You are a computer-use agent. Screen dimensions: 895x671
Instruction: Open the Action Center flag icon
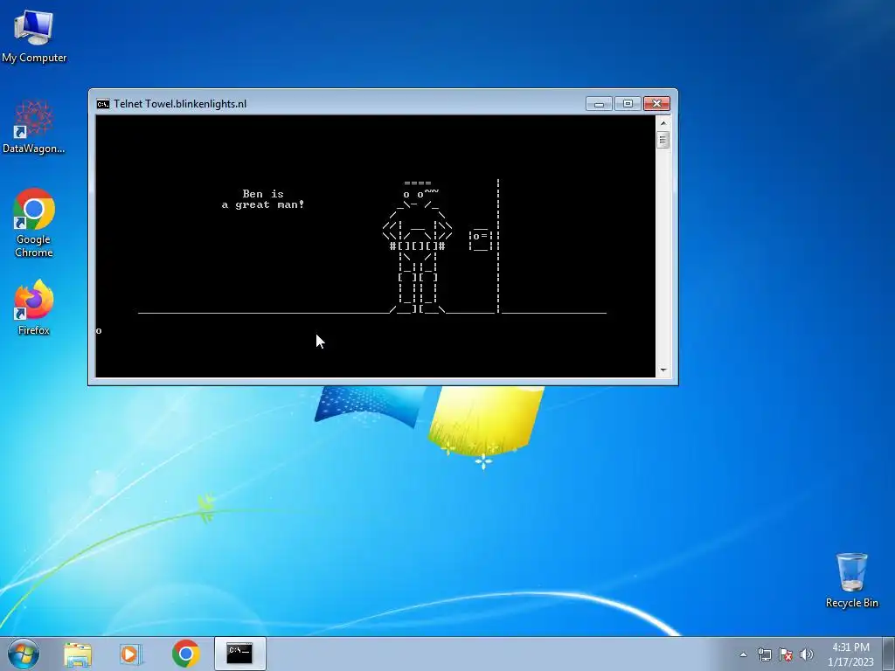(x=786, y=654)
